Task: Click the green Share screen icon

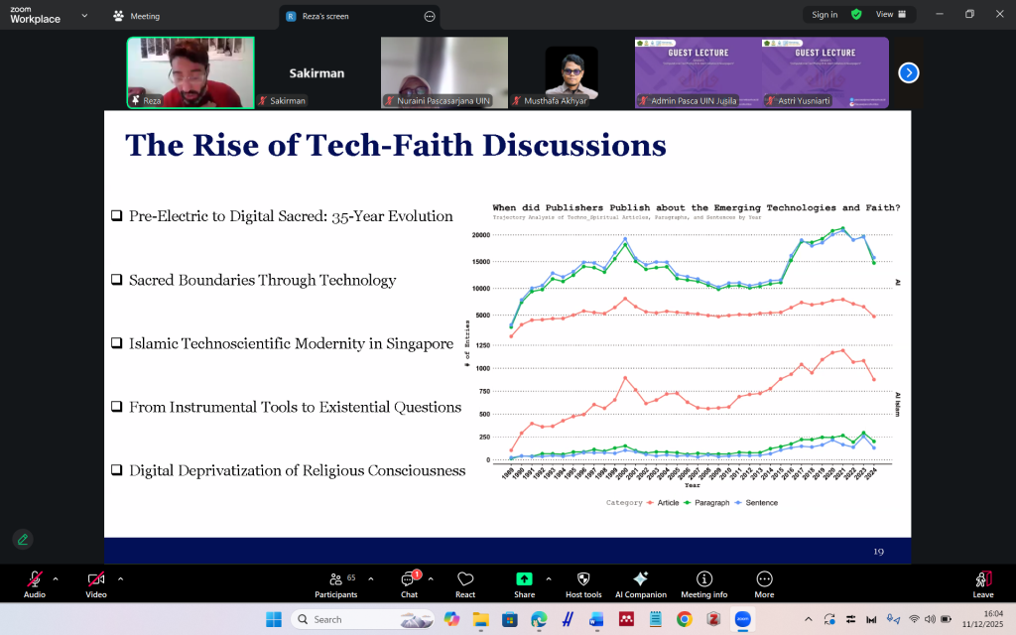Action: (x=524, y=579)
